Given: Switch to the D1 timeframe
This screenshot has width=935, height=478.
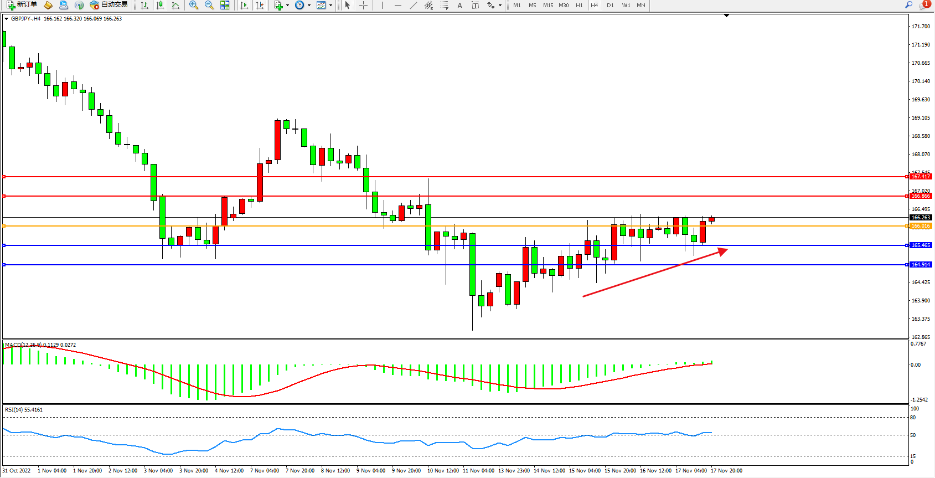Looking at the screenshot, I should 610,5.
